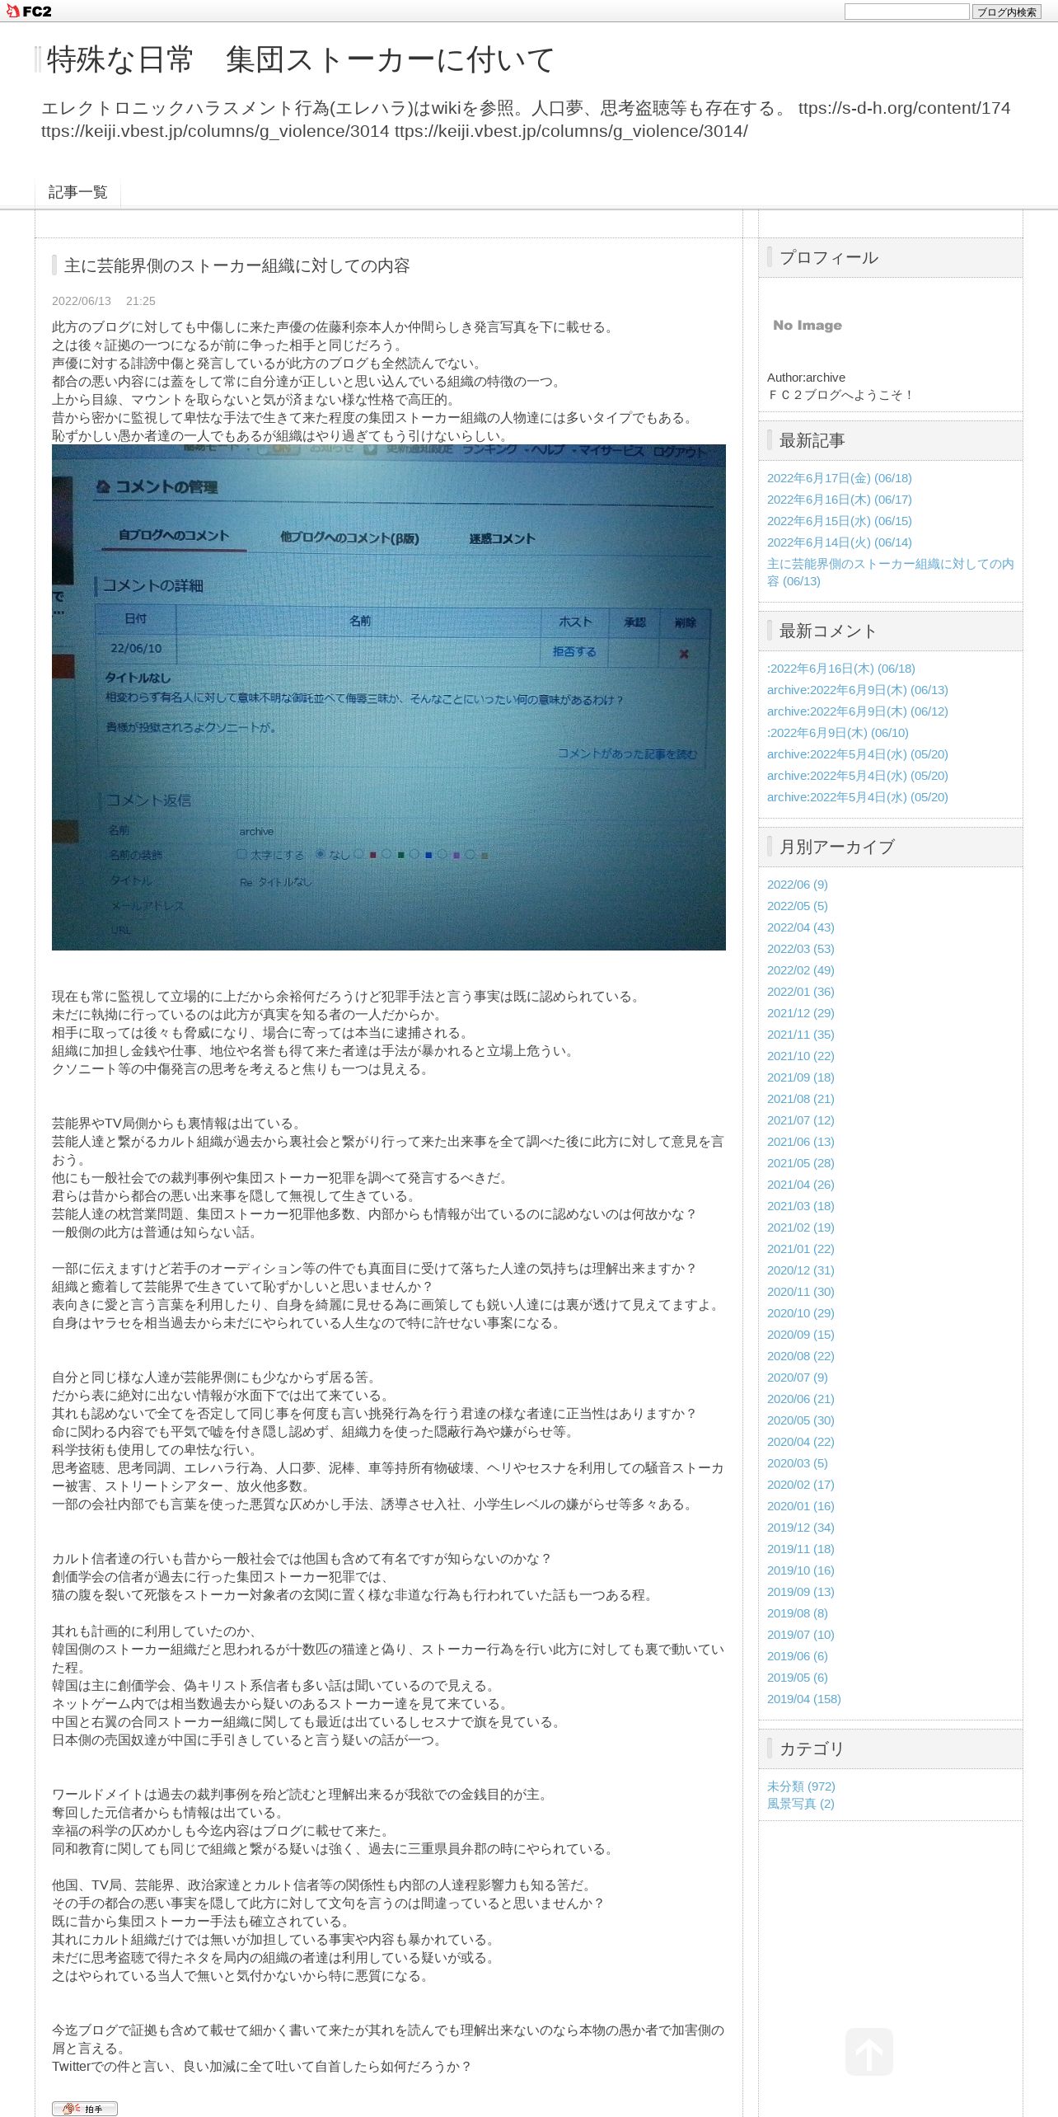
Task: Open archive month 2020/03 (5)
Action: [797, 1463]
